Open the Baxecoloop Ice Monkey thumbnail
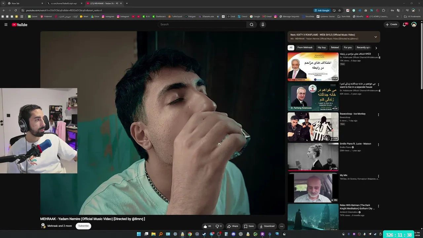Screen dimensions: 423x238 [x=313, y=127]
